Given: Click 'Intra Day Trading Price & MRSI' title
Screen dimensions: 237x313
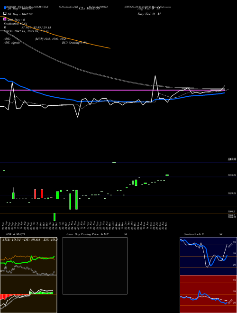Looking at the screenshot, I should coord(97,234).
